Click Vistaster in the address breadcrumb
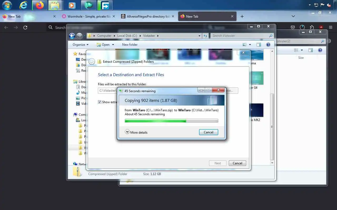The width and height of the screenshot is (337, 210). point(149,36)
